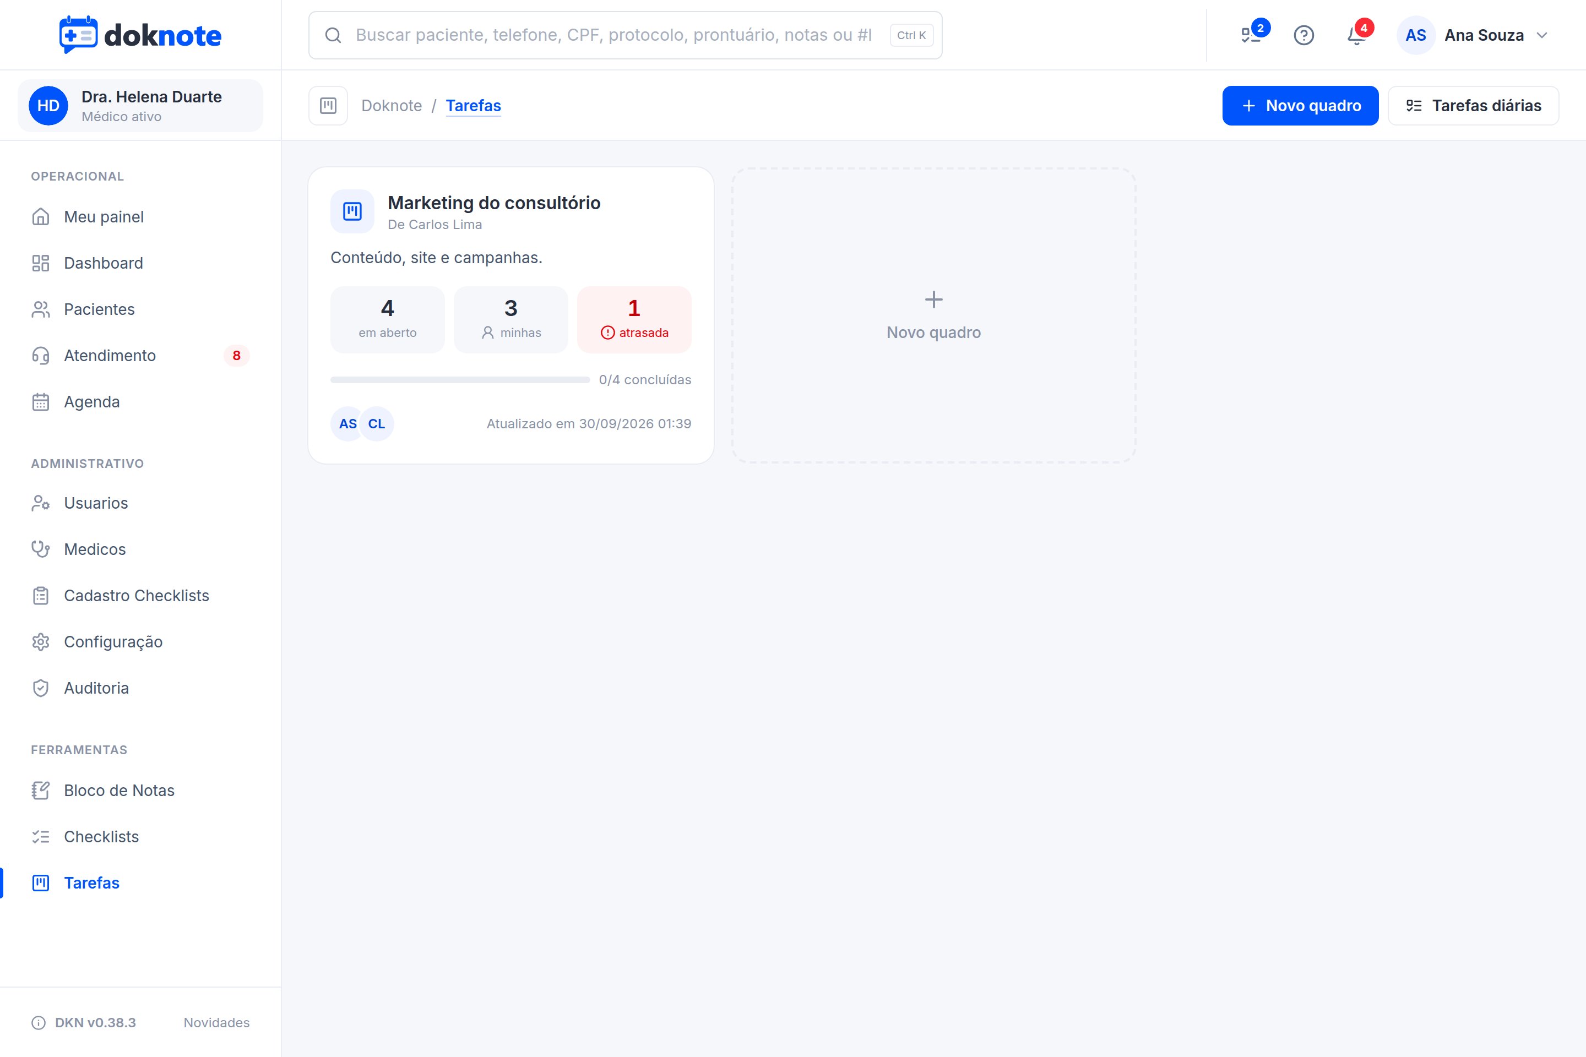Click the dashed Novo quadro placeholder card
The width and height of the screenshot is (1586, 1057).
pos(934,315)
